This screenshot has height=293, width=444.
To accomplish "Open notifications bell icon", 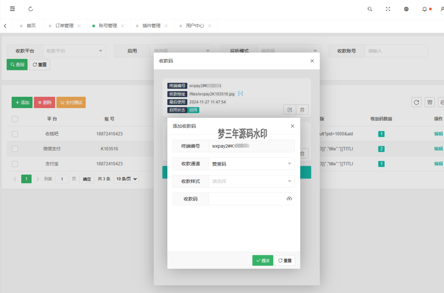I will pyautogui.click(x=424, y=9).
